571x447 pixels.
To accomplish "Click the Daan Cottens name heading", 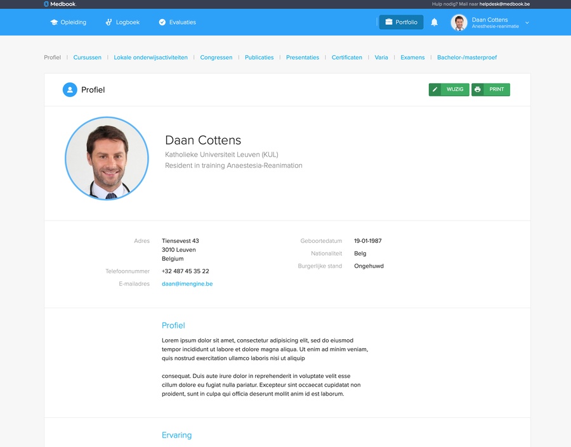I will tap(203, 140).
